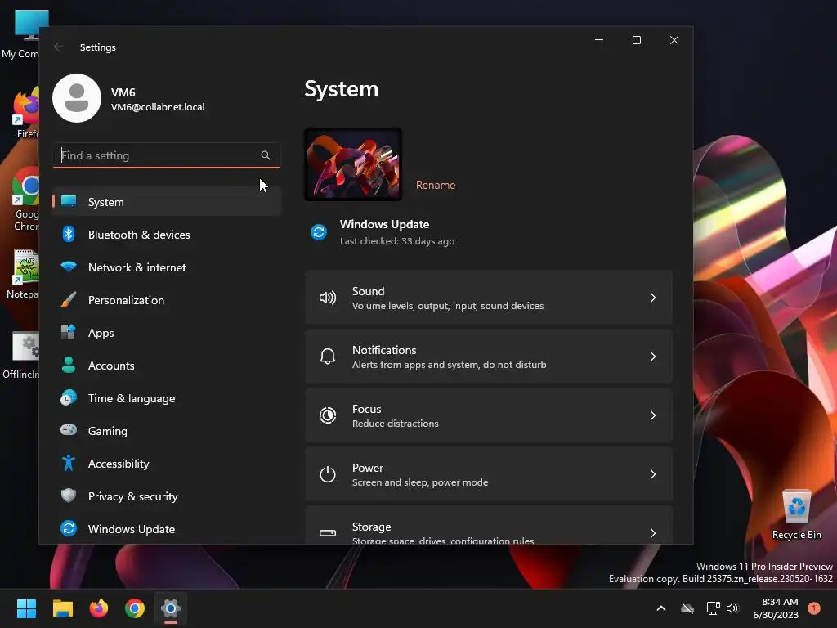
Task: Open the Windows Start button
Action: click(x=26, y=608)
